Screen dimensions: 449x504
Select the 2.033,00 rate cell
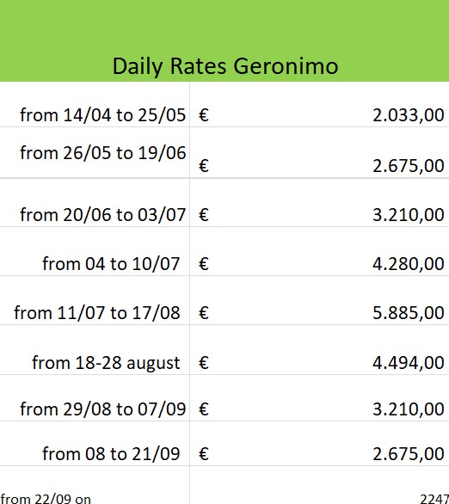[x=319, y=104]
